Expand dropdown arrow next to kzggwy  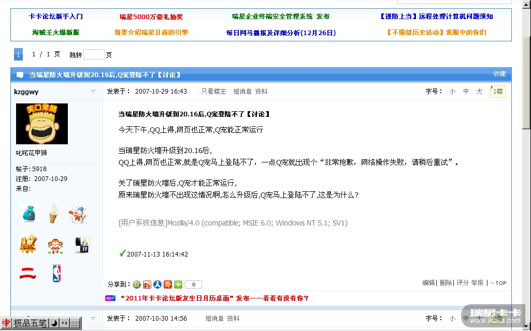pyautogui.click(x=93, y=92)
